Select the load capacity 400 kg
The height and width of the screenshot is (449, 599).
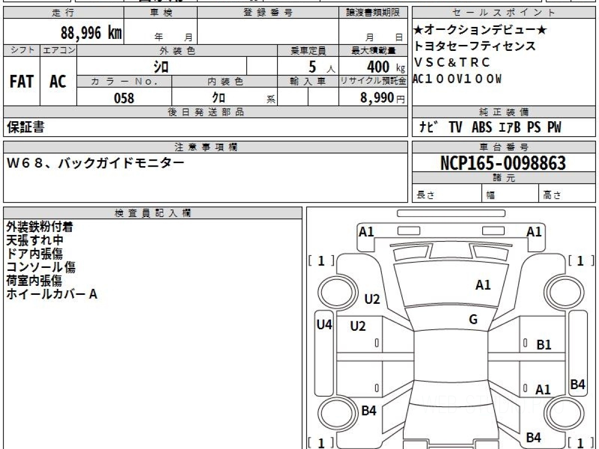[386, 66]
